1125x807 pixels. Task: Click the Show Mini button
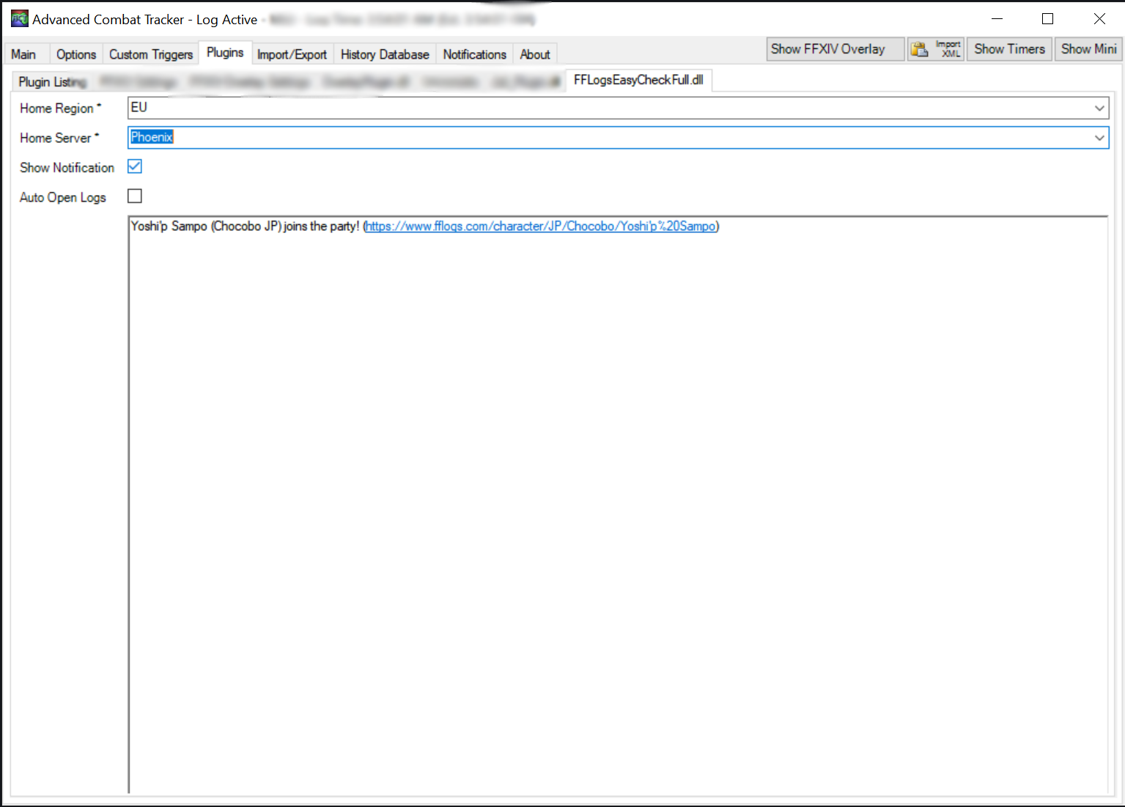(x=1088, y=49)
